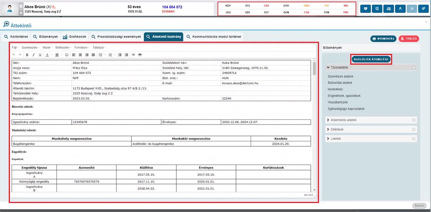The height and width of the screenshot is (212, 431).
Task: Apply the background highlight color button
Action: [57, 55]
